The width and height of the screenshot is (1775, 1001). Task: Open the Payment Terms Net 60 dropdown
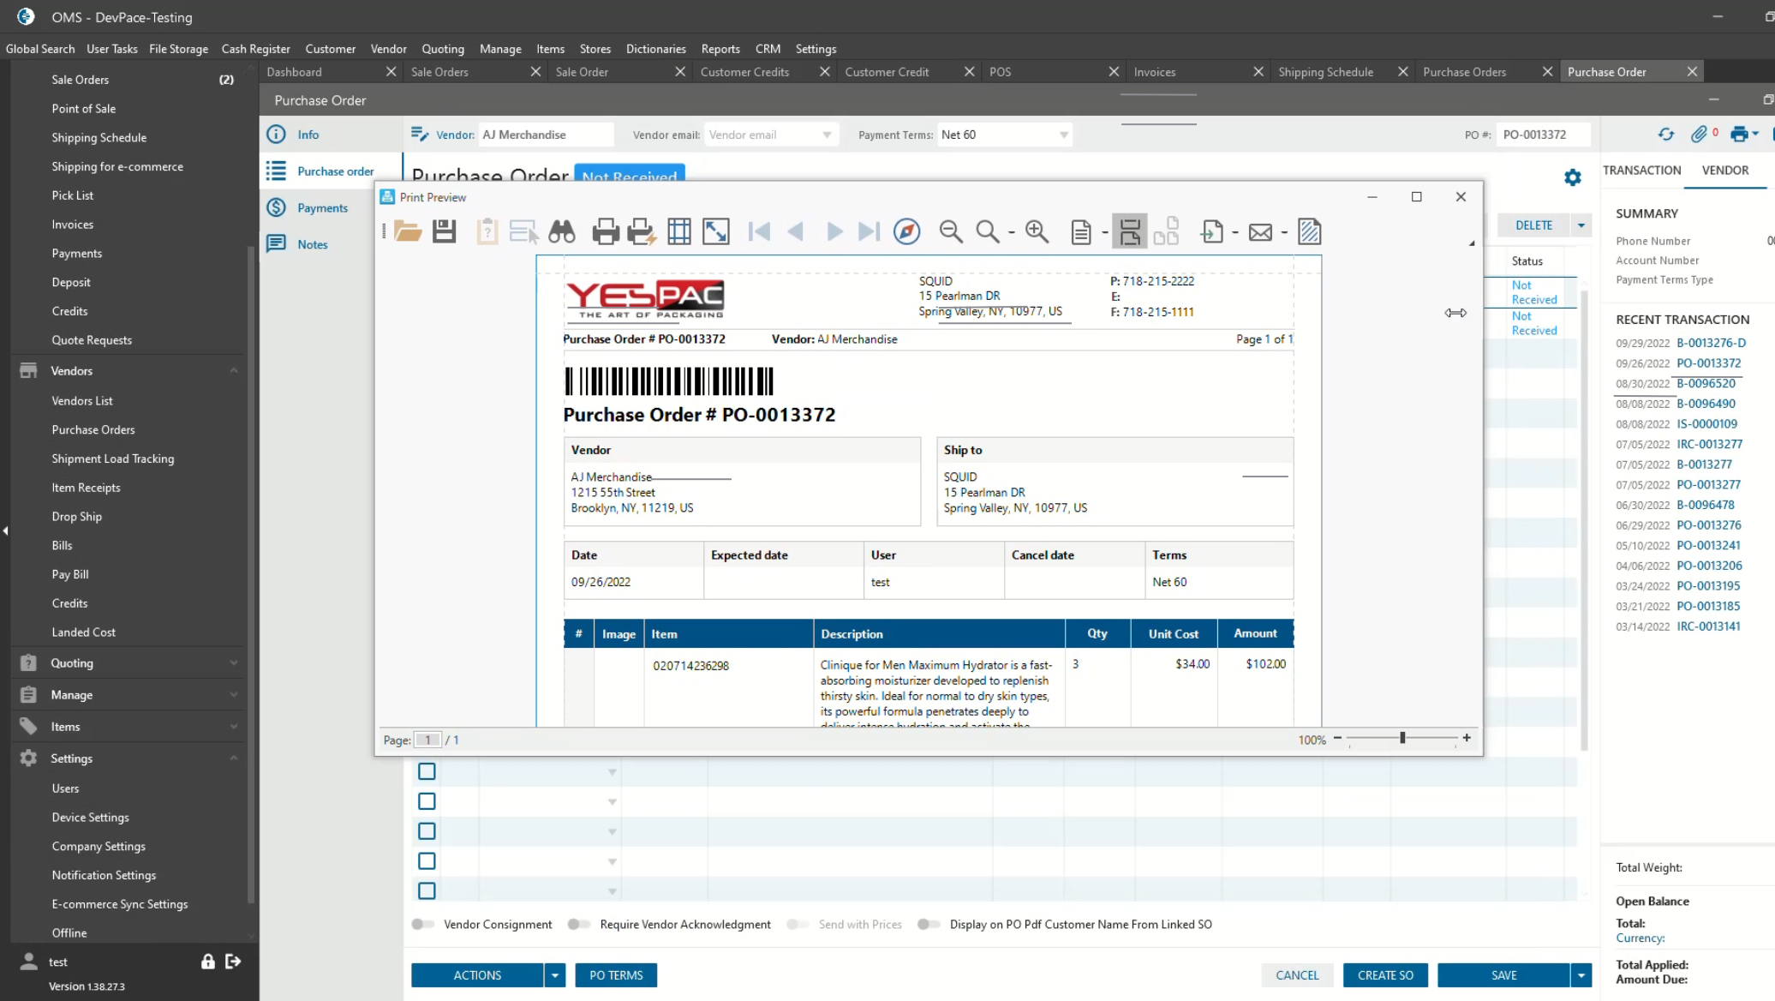point(1063,135)
